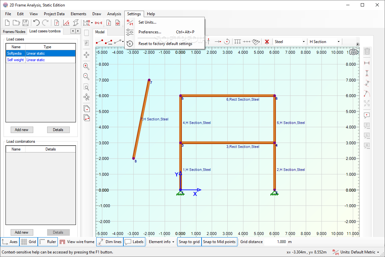Select the zoom window tool
385x257 pixels.
pos(86,87)
